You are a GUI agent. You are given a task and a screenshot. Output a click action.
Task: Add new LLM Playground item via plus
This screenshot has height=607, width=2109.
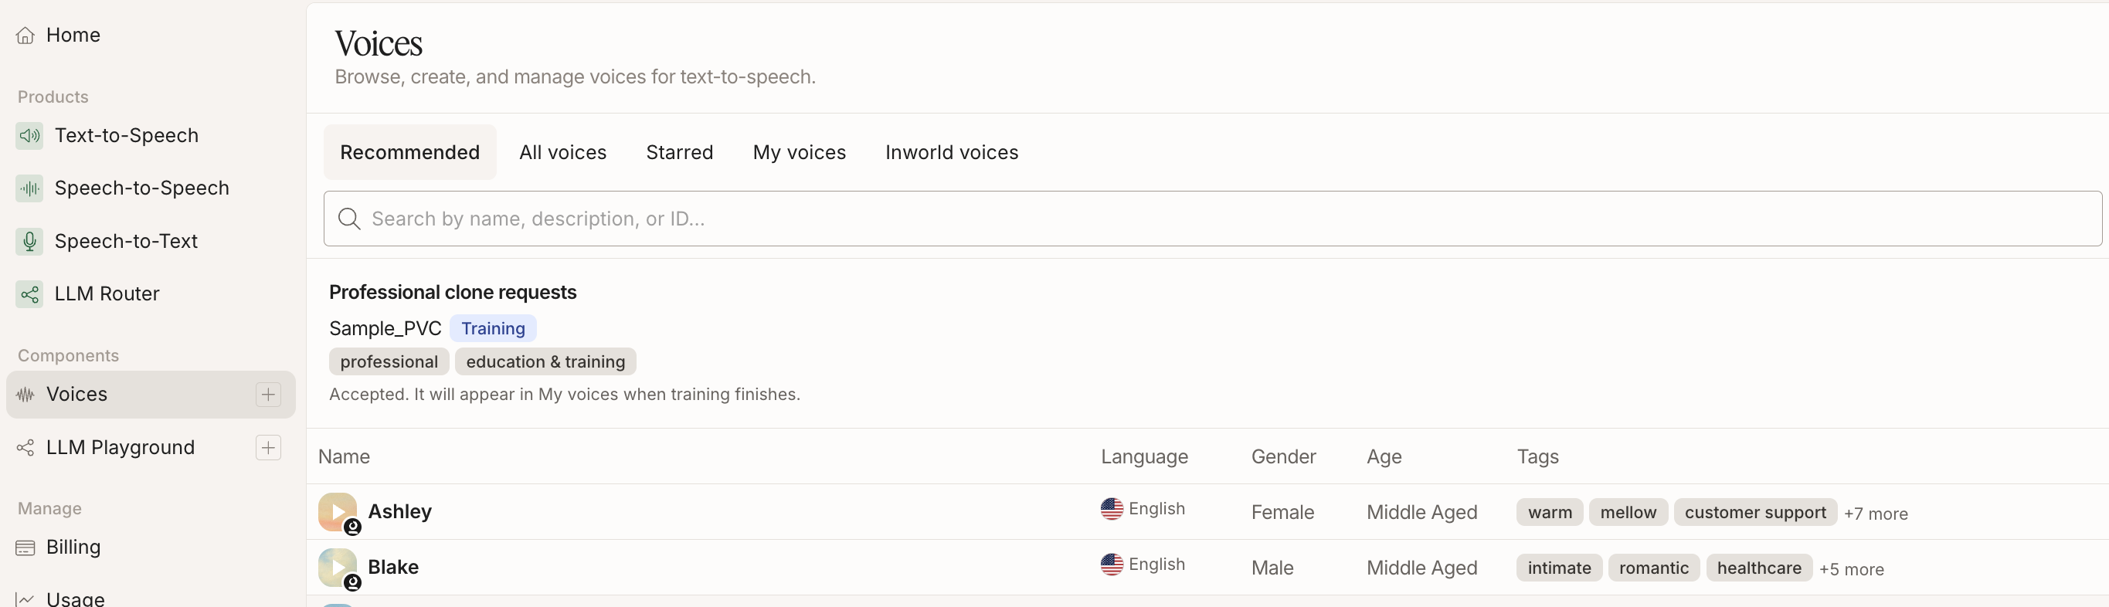pyautogui.click(x=269, y=447)
